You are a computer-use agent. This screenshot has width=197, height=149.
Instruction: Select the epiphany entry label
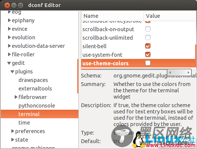23,20
